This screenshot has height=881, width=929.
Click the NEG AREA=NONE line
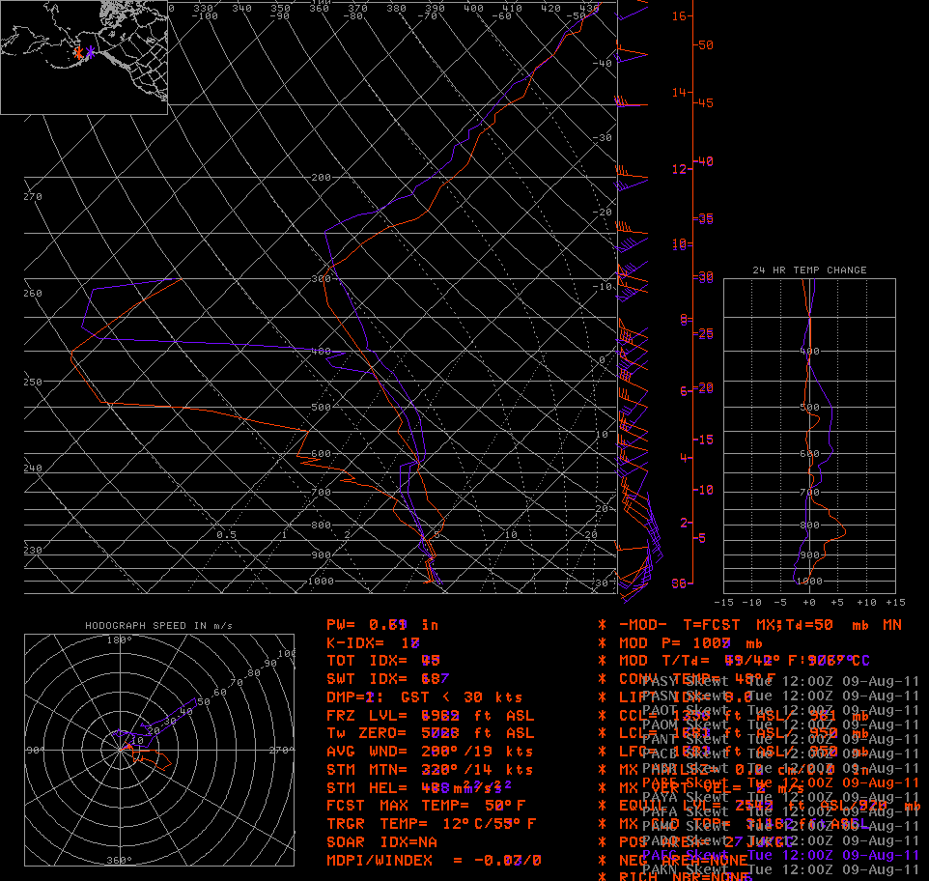pos(683,861)
